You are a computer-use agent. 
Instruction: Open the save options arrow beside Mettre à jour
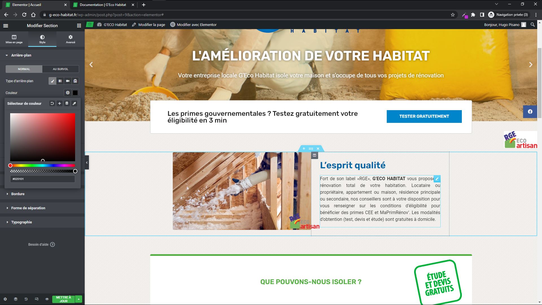[x=79, y=299]
